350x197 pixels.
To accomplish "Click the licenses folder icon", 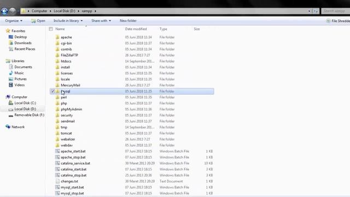I will pos(57,73).
